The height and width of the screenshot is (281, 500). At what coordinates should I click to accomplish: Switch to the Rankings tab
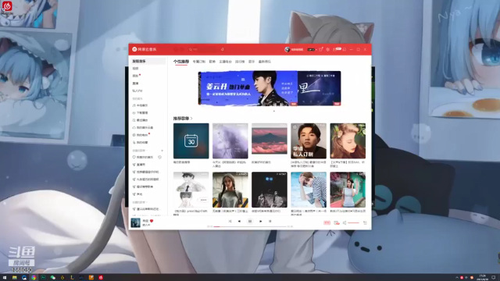click(x=240, y=62)
